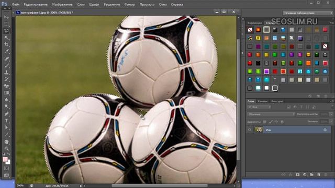This screenshot has width=335, height=188.
Task: Open the Редактирование menu
Action: (x=36, y=4)
